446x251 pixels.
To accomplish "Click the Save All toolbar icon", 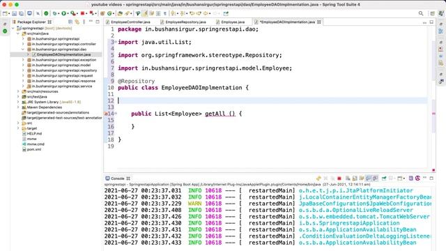I will (x=22, y=13).
